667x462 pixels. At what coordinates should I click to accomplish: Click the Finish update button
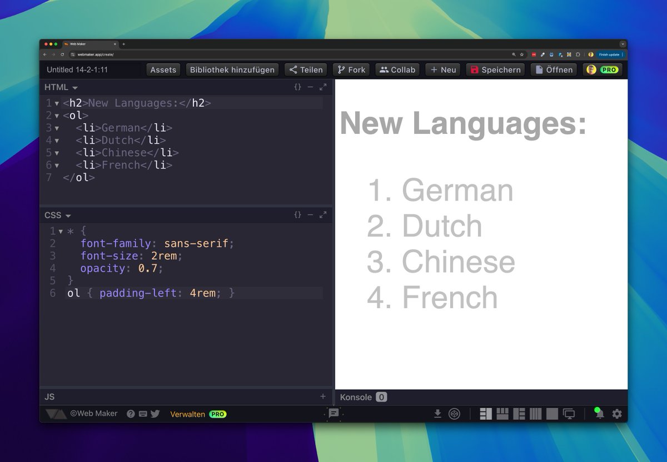click(x=610, y=54)
